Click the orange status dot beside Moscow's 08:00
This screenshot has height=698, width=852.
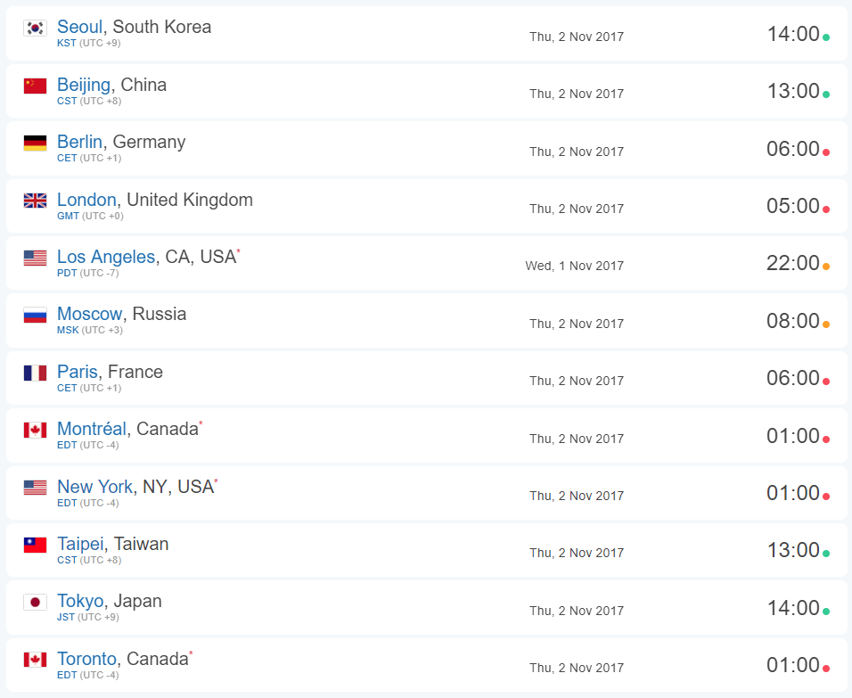tap(826, 324)
